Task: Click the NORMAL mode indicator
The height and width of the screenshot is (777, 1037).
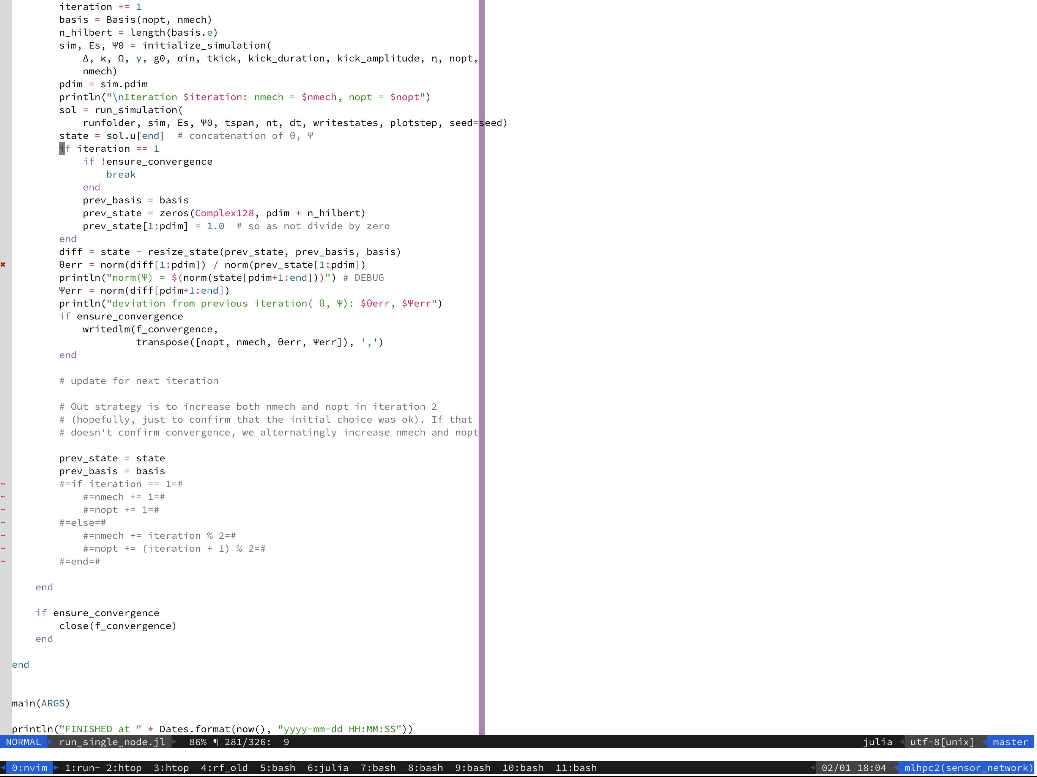Action: pyautogui.click(x=24, y=742)
